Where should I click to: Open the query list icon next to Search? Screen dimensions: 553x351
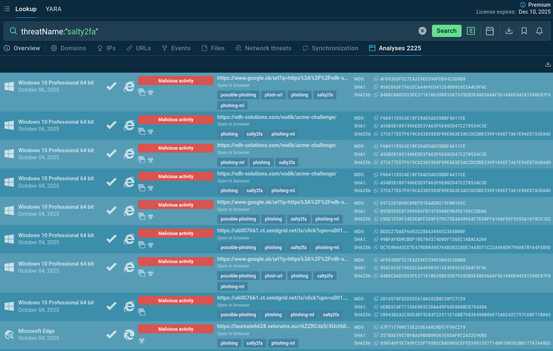point(471,31)
